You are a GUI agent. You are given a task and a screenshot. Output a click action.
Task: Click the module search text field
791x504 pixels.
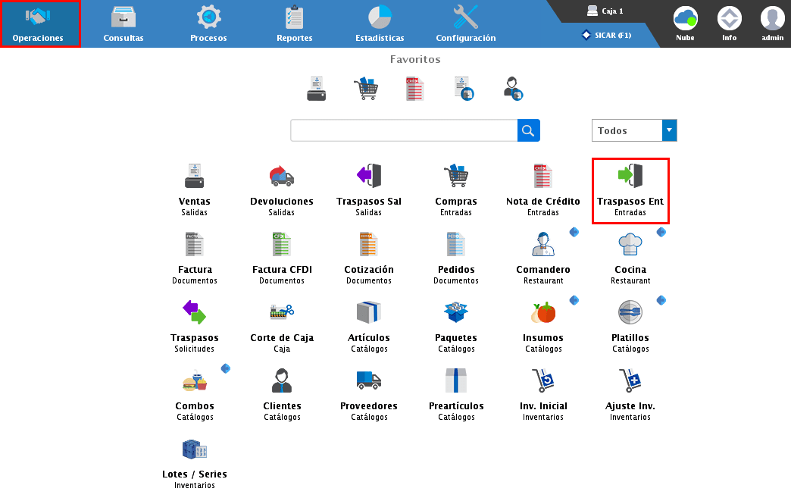(x=404, y=130)
